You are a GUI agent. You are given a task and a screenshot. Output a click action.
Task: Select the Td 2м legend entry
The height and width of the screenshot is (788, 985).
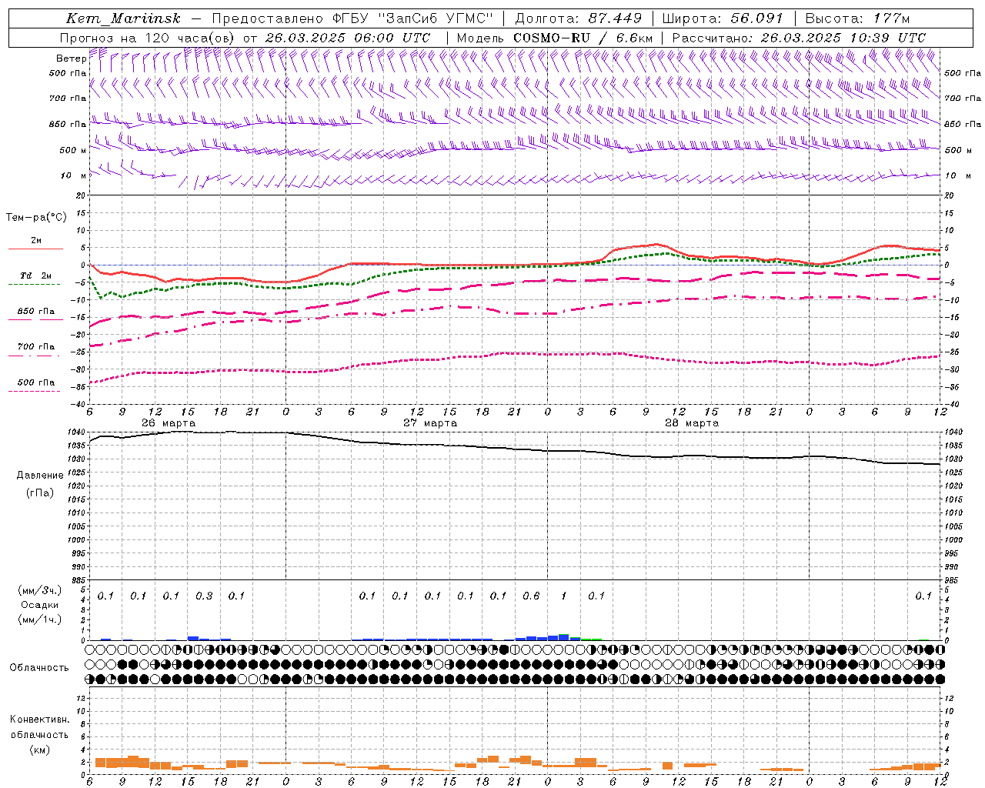click(35, 275)
